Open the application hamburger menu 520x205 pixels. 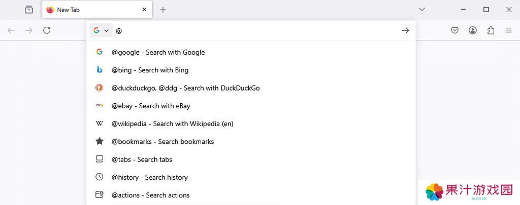[x=508, y=30]
